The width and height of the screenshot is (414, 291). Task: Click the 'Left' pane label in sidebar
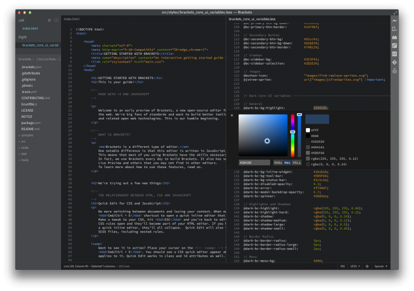[21, 20]
